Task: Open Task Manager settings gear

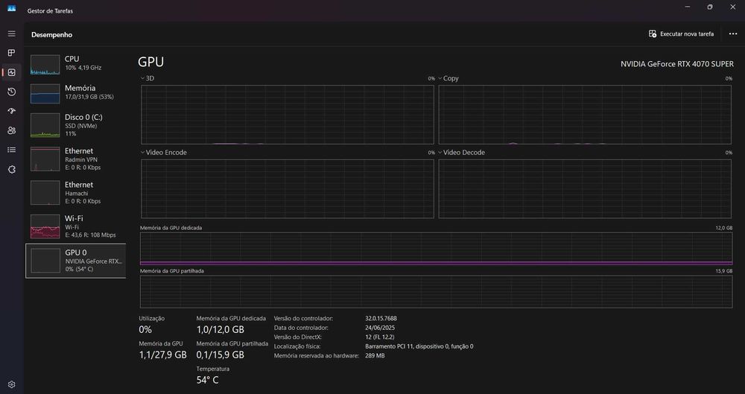Action: click(x=12, y=384)
